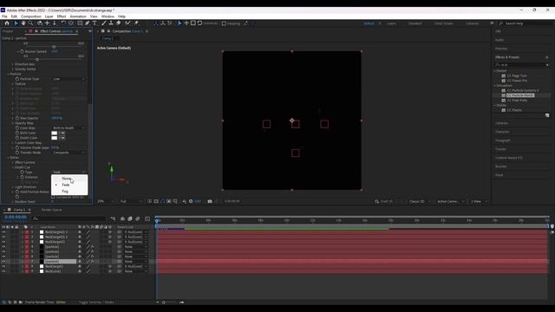
Task: Open the File menu
Action: (4, 16)
